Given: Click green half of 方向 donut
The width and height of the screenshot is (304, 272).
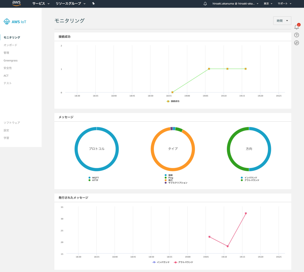Looking at the screenshot, I should tap(228, 149).
